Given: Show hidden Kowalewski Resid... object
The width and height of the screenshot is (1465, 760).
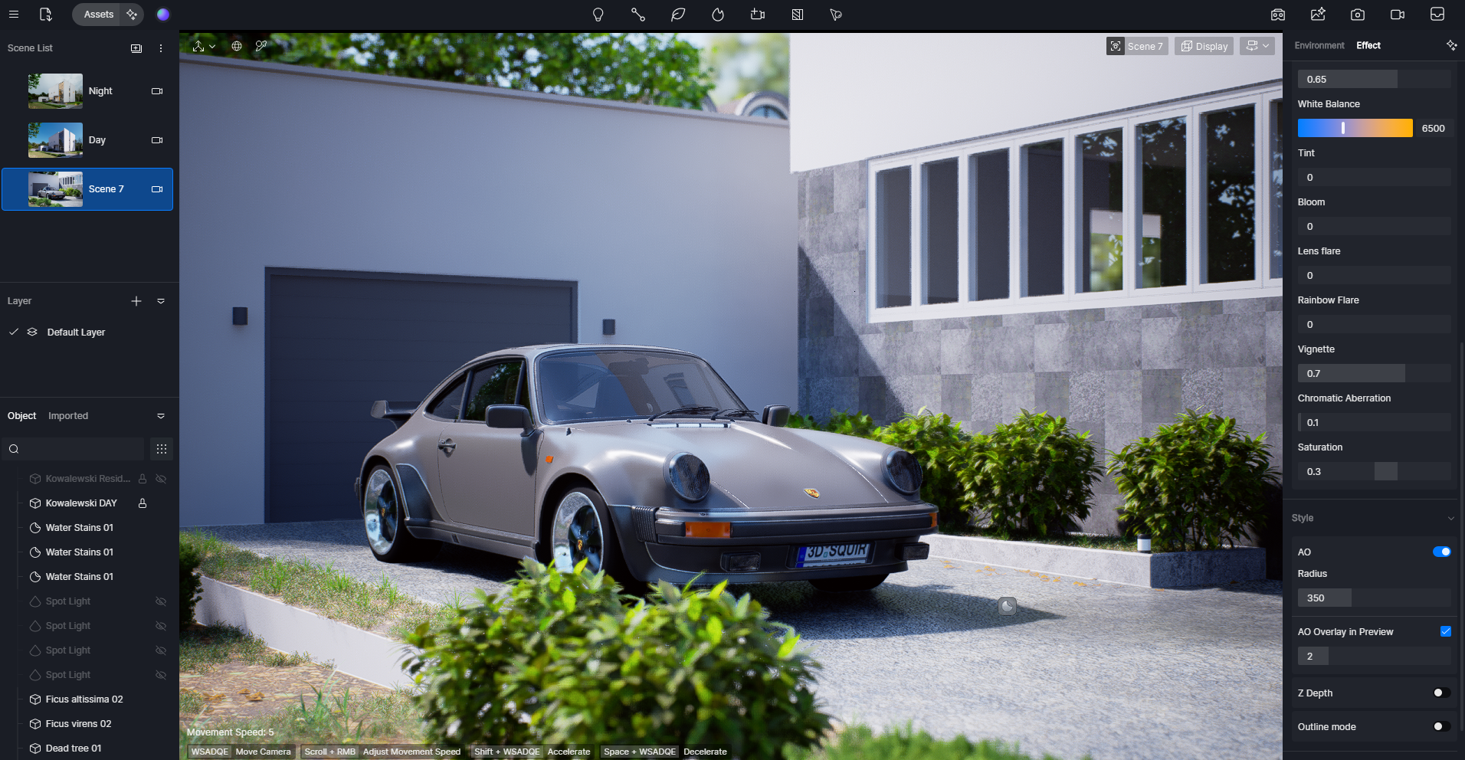Looking at the screenshot, I should click(x=161, y=479).
